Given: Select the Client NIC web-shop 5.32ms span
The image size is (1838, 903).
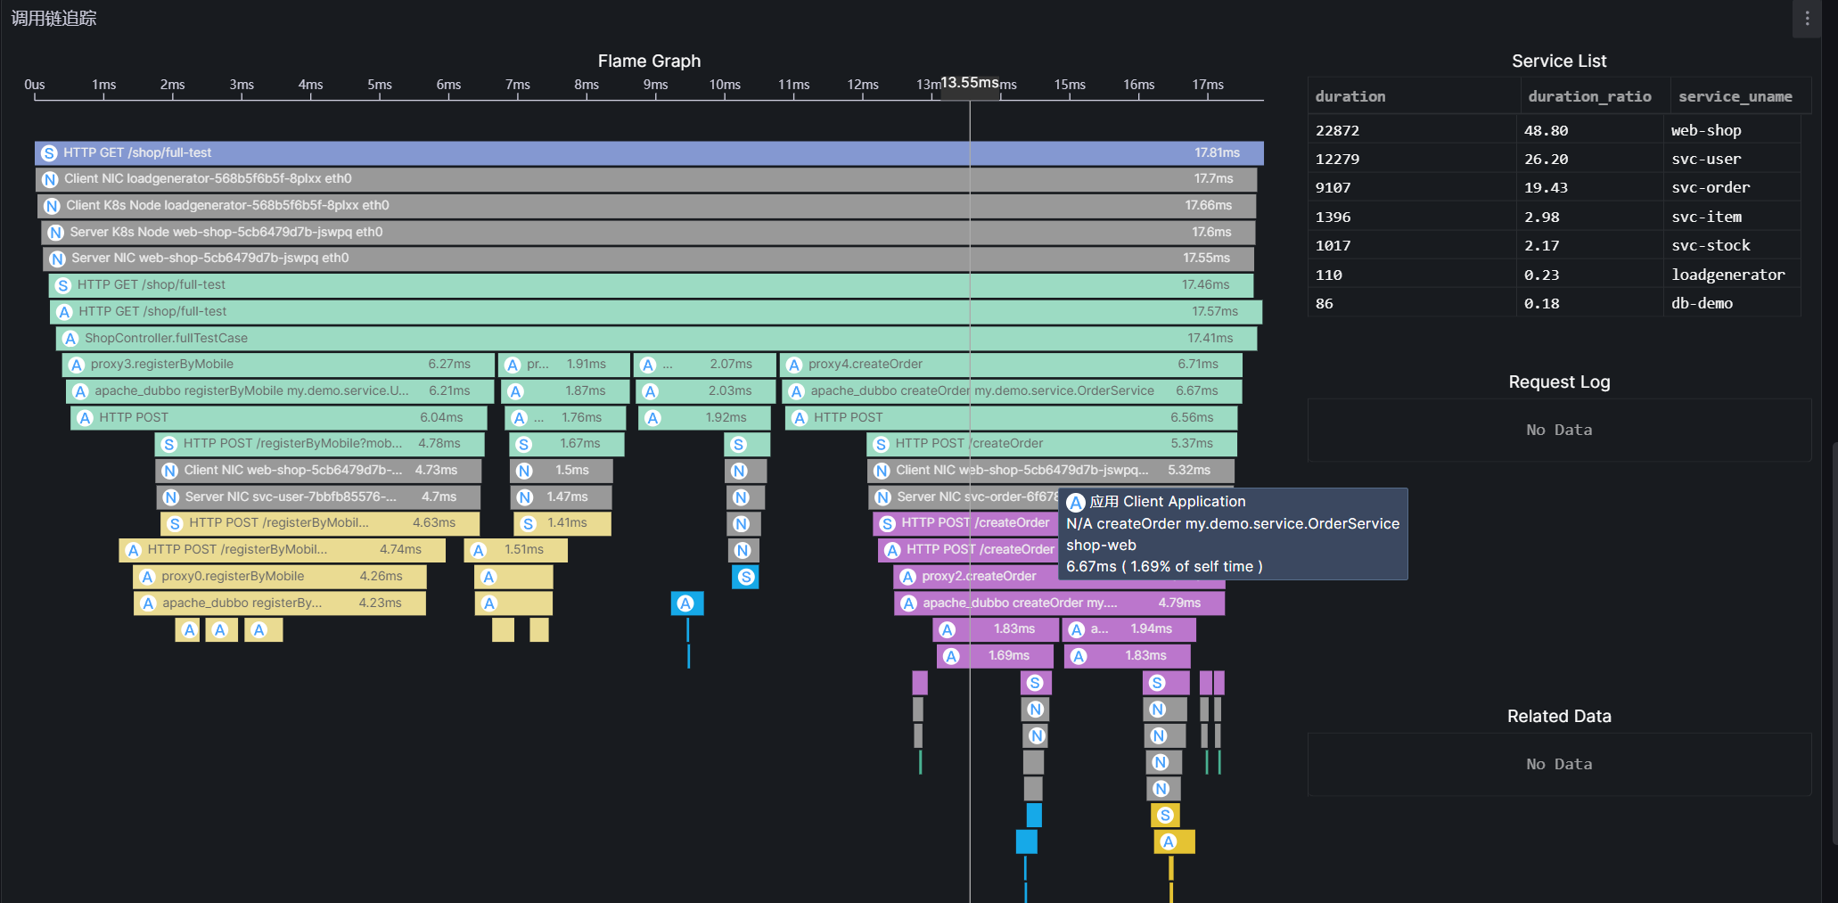Looking at the screenshot, I should (x=1050, y=471).
